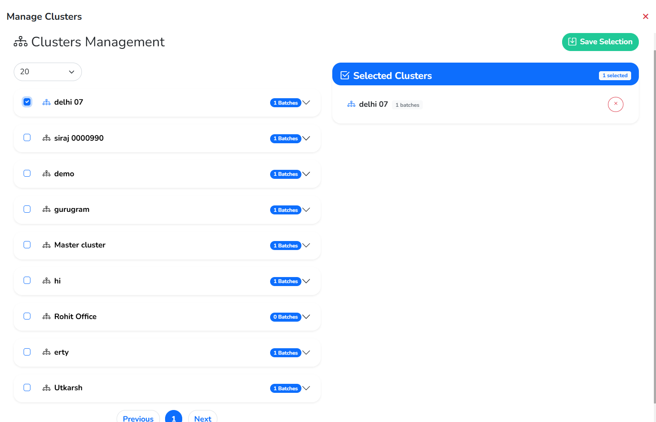
Task: Click the cluster icon beside siraj 0000990
Action: 46,138
